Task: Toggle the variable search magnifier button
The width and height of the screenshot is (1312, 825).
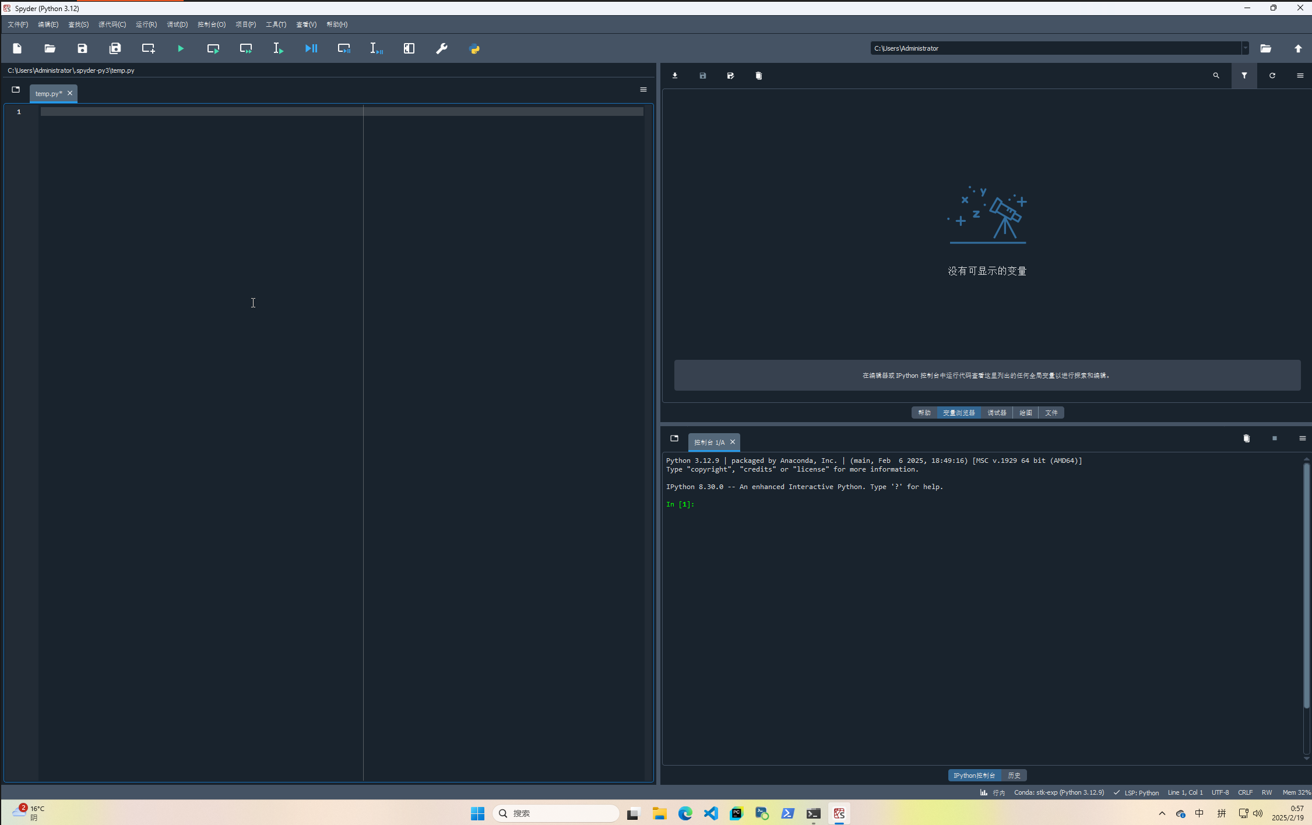Action: (1216, 76)
